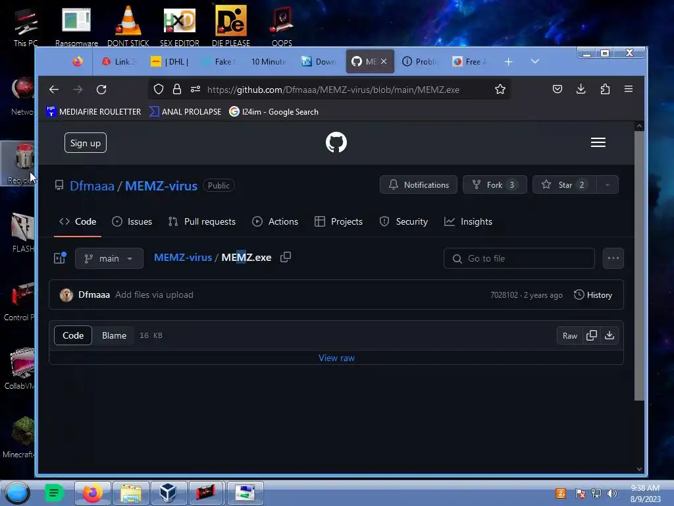The width and height of the screenshot is (674, 506).
Task: Open the Actions repository tab
Action: (275, 221)
